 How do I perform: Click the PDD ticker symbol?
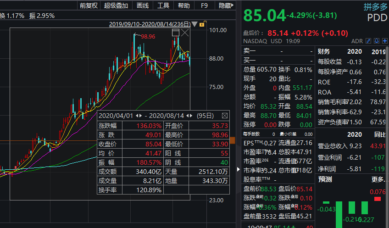(x=377, y=17)
